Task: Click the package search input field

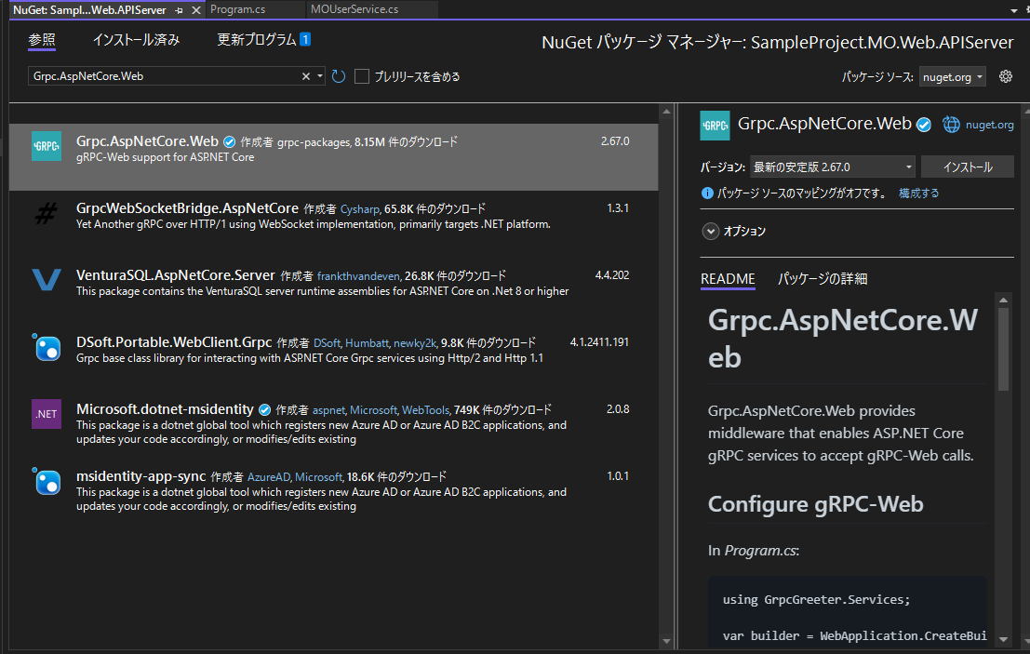Action: 164,76
